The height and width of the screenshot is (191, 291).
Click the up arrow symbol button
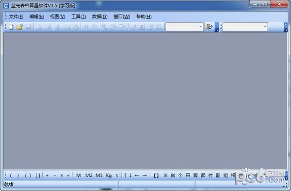125,175
